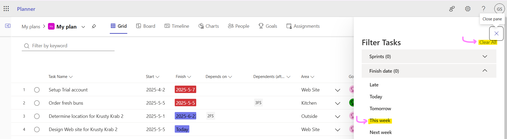Click the Outside area cell
This screenshot has height=139, width=507.
coord(309,116)
